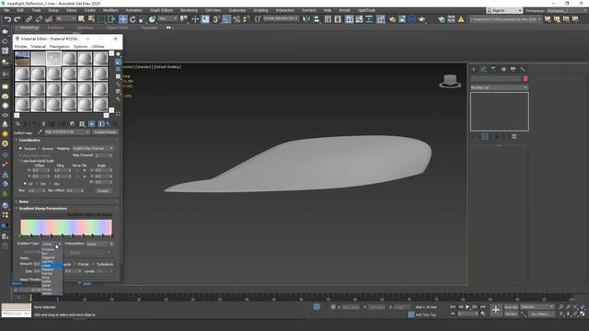The width and height of the screenshot is (589, 331).
Task: Click the Rotate button in Coordinates
Action: pyautogui.click(x=103, y=190)
